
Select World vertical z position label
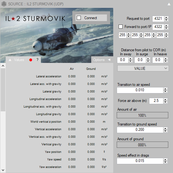[x=46, y=122]
